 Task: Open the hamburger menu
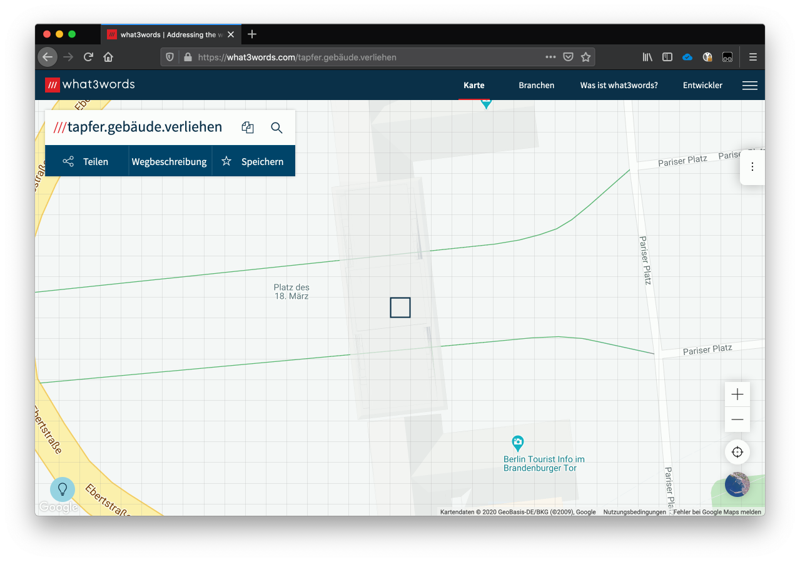749,86
